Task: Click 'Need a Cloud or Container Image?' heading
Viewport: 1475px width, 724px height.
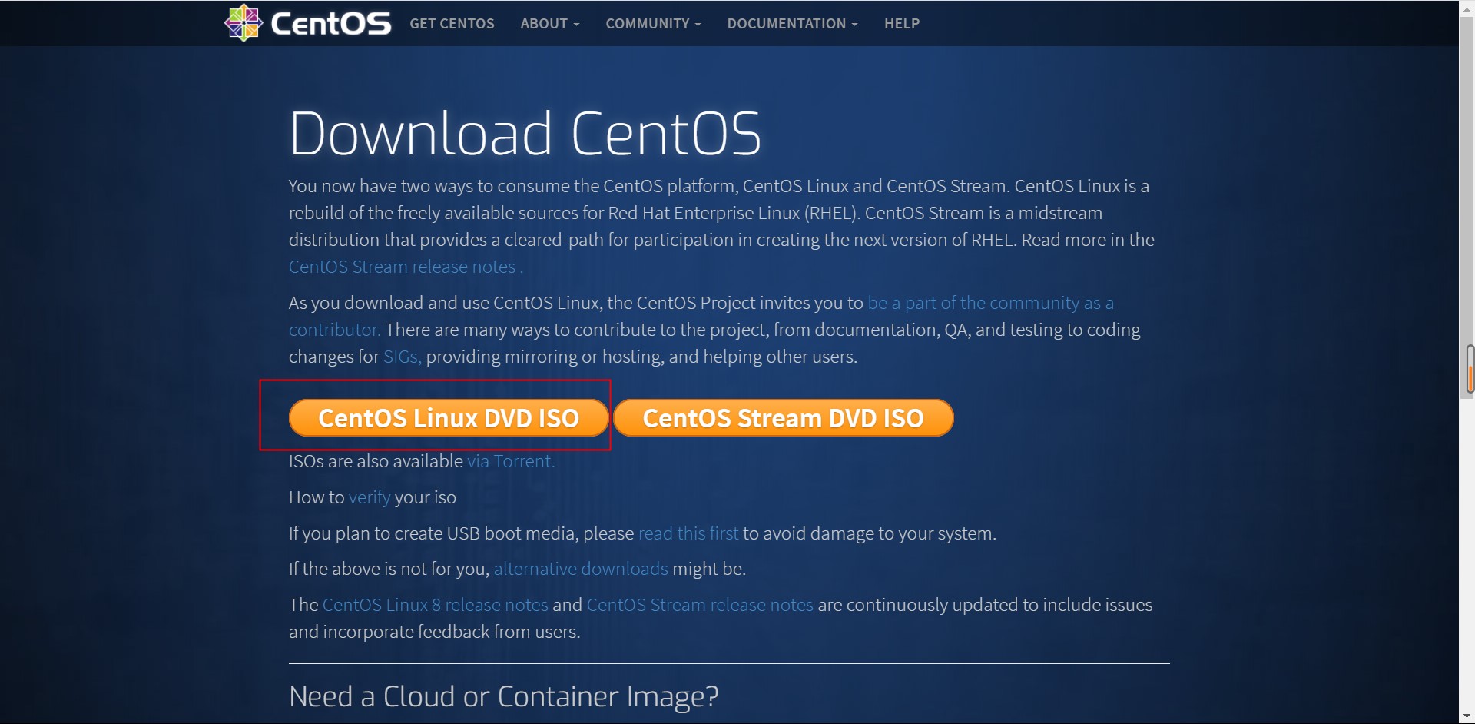Action: [x=504, y=696]
